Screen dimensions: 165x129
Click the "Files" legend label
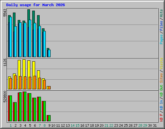[161, 26]
